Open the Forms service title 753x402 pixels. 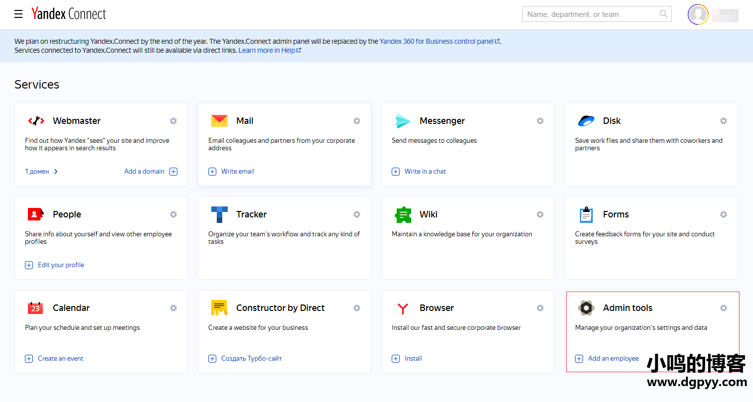[616, 214]
